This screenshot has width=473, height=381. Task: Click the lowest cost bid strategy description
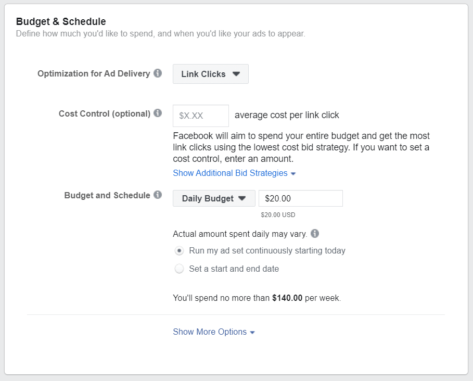pyautogui.click(x=301, y=147)
